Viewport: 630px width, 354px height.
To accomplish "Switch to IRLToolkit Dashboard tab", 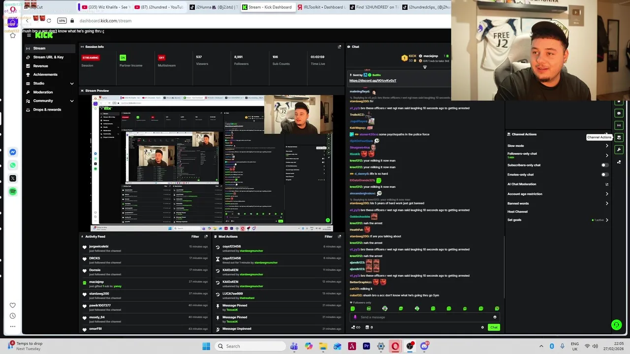I will (321, 7).
